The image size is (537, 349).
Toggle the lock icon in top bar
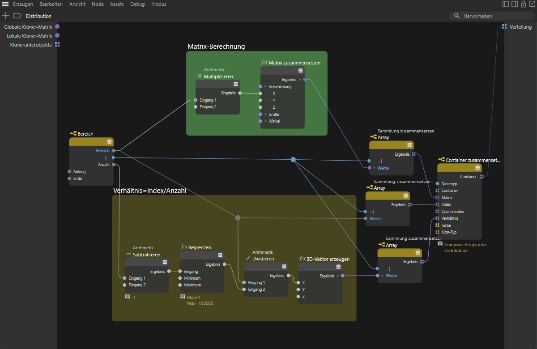pyautogui.click(x=523, y=4)
